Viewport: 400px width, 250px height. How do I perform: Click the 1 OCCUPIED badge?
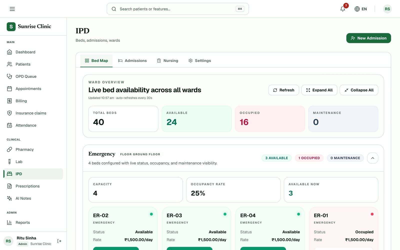pyautogui.click(x=309, y=158)
